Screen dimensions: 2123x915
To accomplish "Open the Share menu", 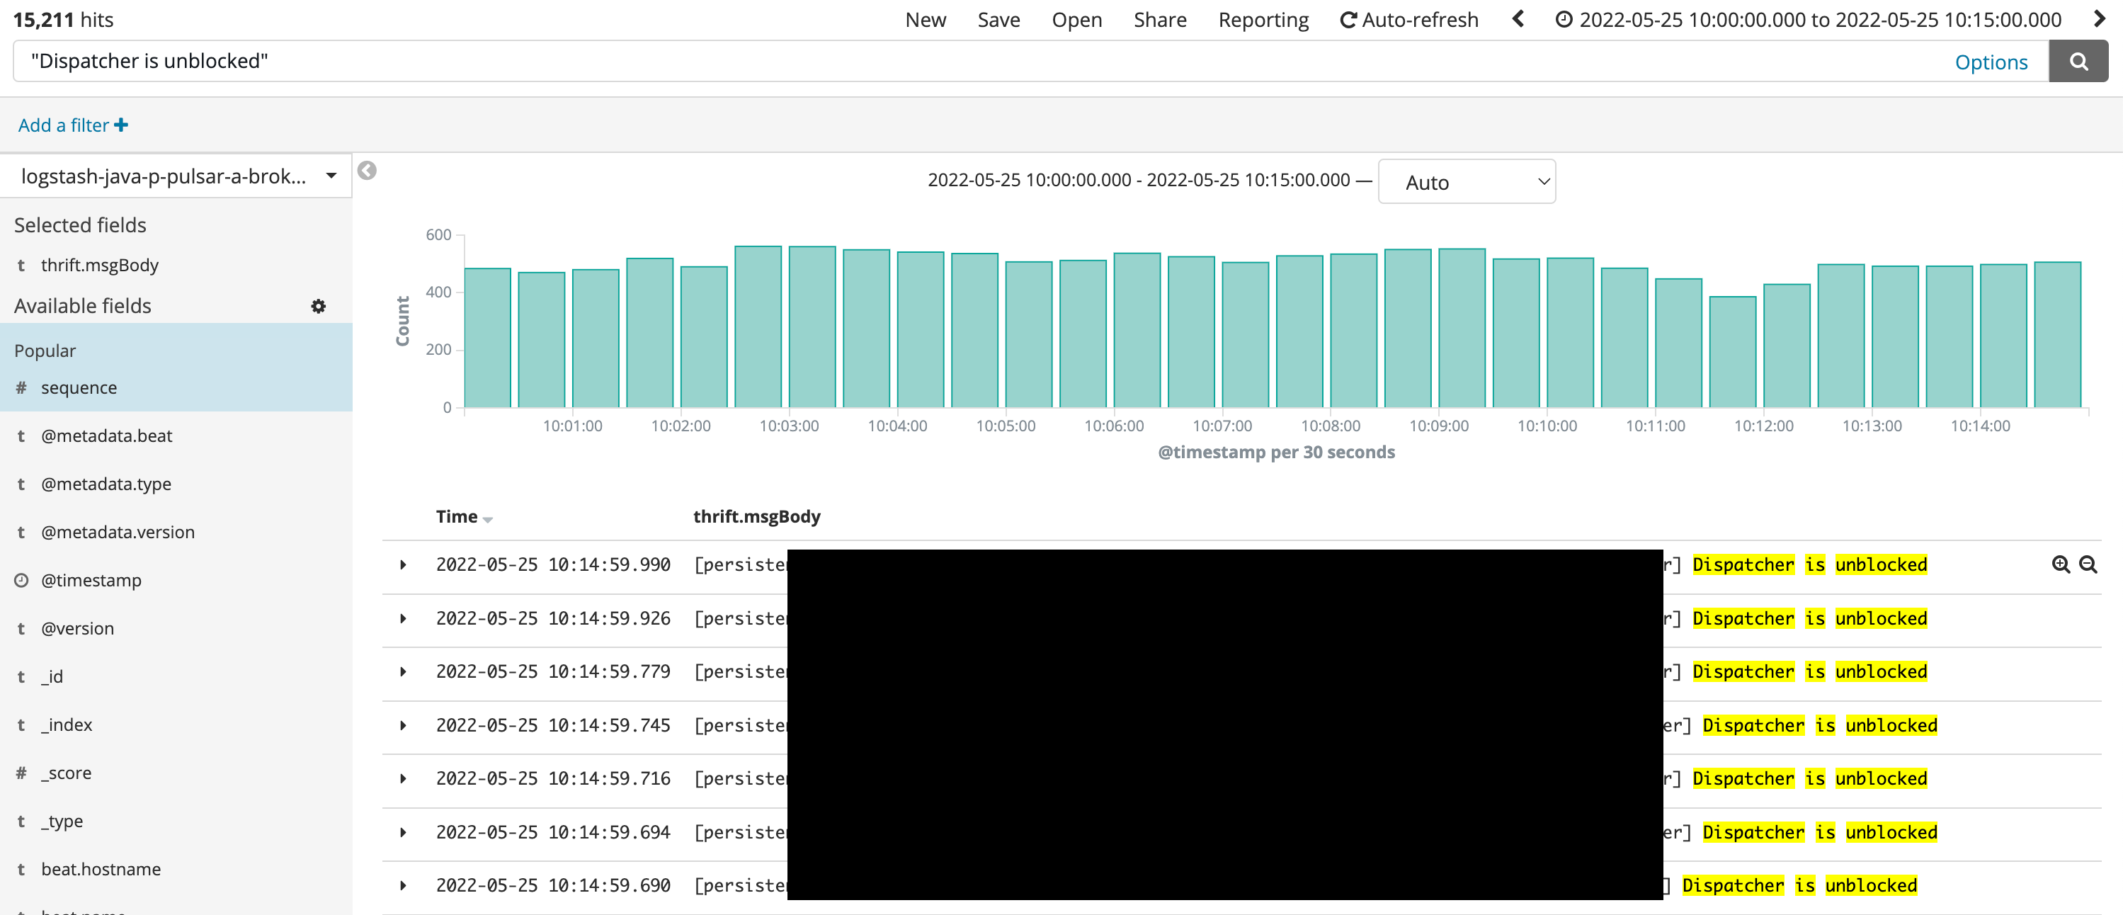I will coord(1159,20).
